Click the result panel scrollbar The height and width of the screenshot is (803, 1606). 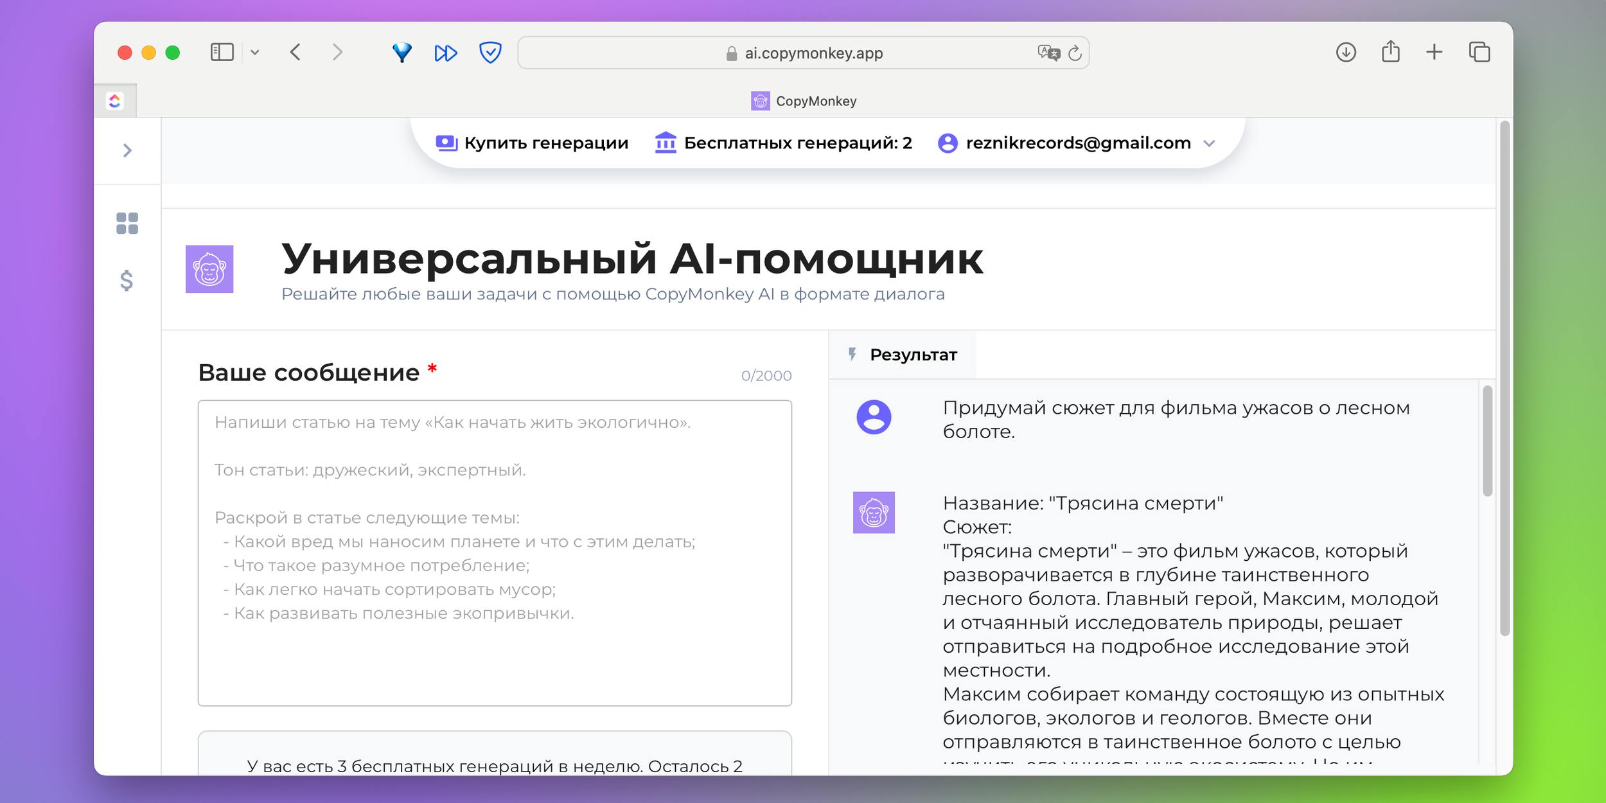[1487, 441]
